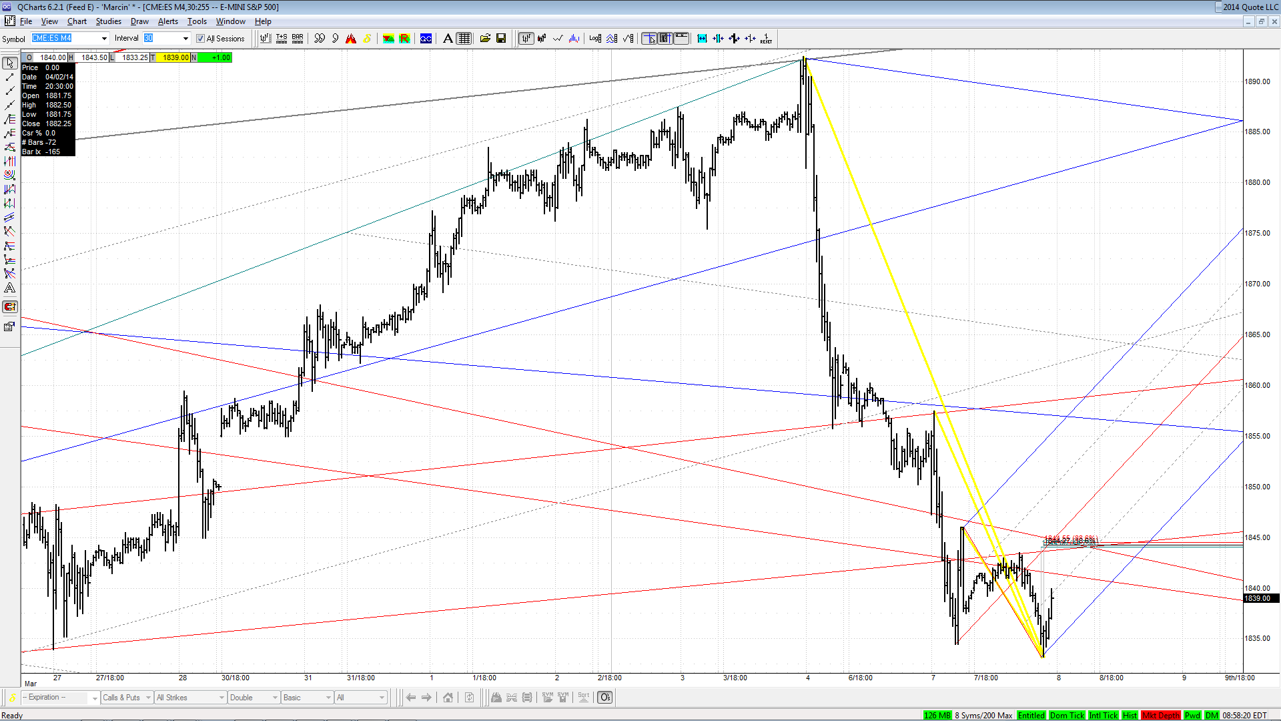Click the back arrow in bottom toolbar
This screenshot has width=1281, height=721.
[411, 698]
